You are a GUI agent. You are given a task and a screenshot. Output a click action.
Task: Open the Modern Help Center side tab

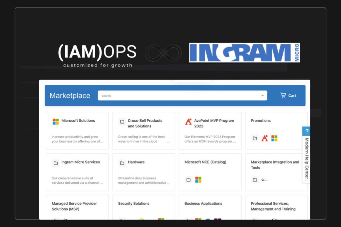coord(307,159)
